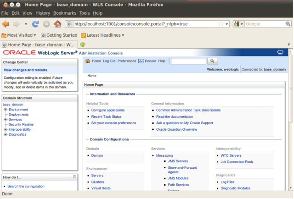The image size is (294, 199).
Task: Click the console Home house icon
Action: pyautogui.click(x=88, y=61)
